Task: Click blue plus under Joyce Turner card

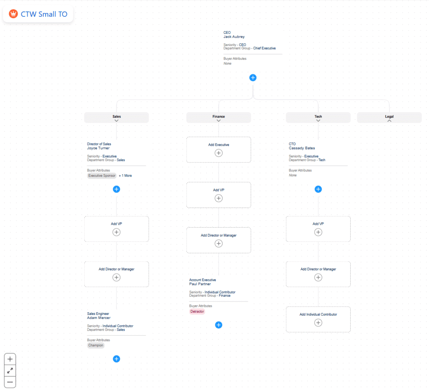Action: coord(116,189)
